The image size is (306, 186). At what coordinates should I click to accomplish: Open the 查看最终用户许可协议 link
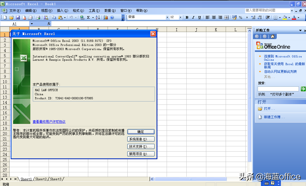49,121
